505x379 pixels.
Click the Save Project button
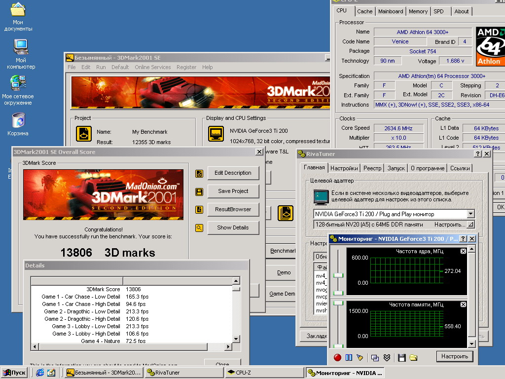coord(233,191)
